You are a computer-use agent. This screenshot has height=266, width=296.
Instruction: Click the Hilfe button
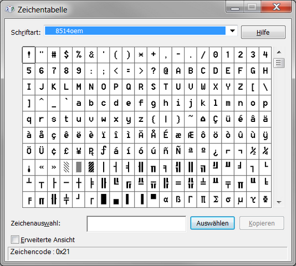pyautogui.click(x=263, y=32)
